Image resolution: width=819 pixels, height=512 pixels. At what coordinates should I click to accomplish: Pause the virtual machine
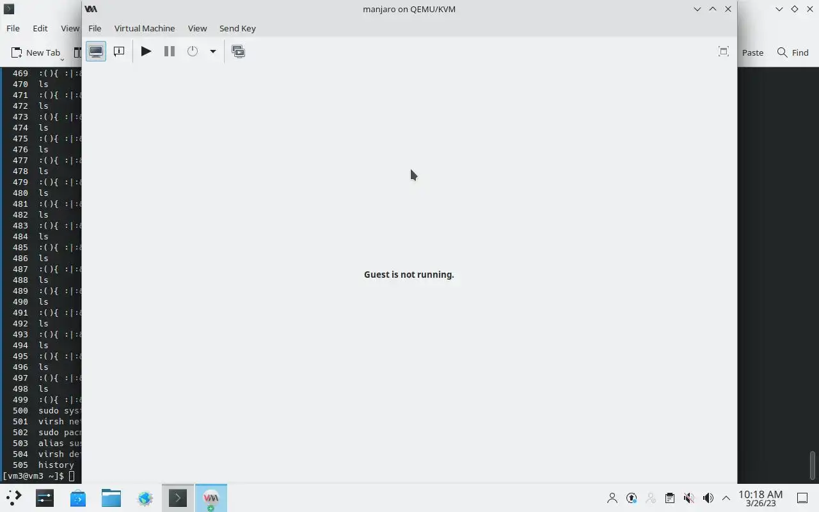170,52
